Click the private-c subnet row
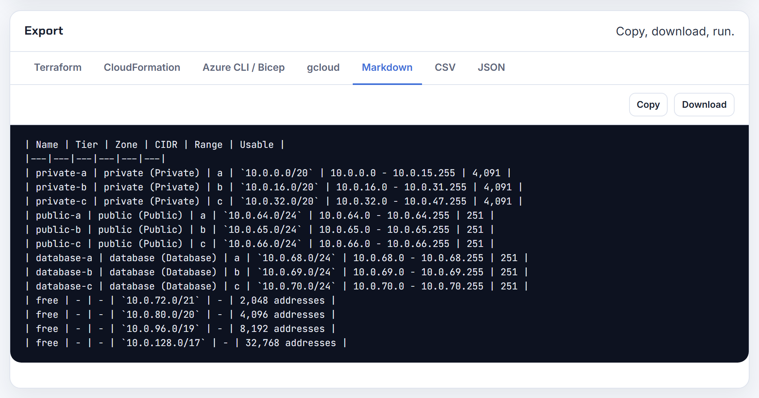 click(x=274, y=201)
